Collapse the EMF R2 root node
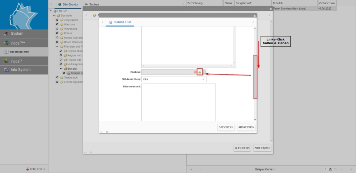The height and width of the screenshot is (173, 356). click(50, 11)
